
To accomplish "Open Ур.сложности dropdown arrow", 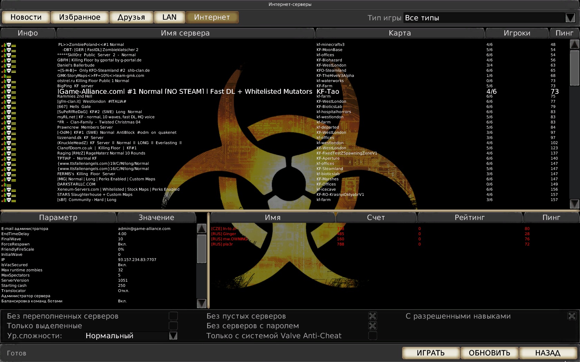I will [x=173, y=336].
